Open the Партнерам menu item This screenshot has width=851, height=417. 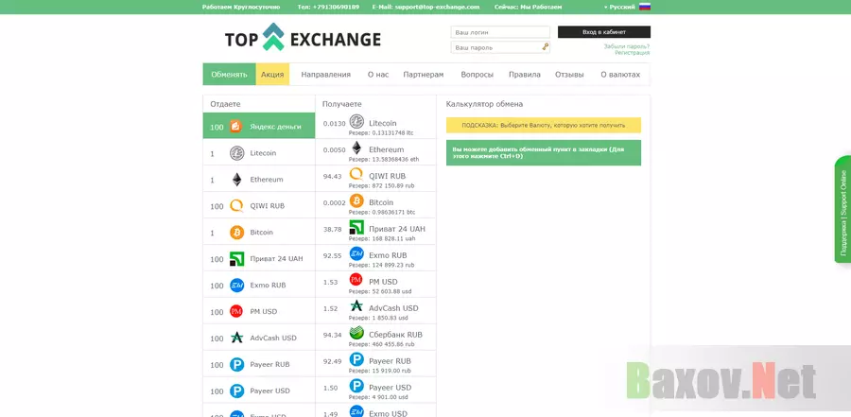click(424, 75)
